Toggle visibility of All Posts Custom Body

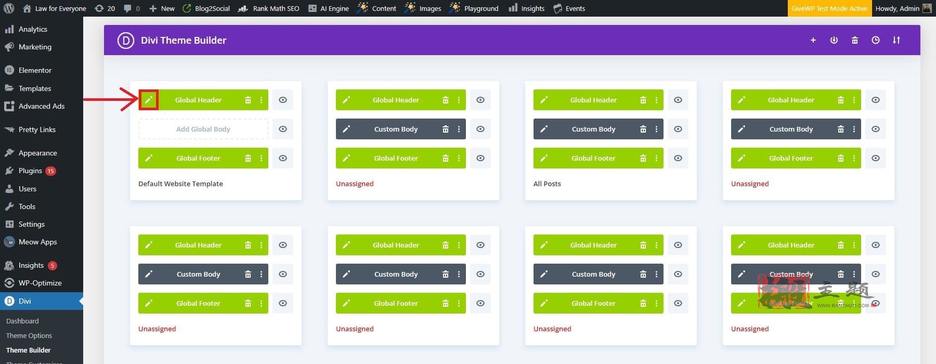678,129
